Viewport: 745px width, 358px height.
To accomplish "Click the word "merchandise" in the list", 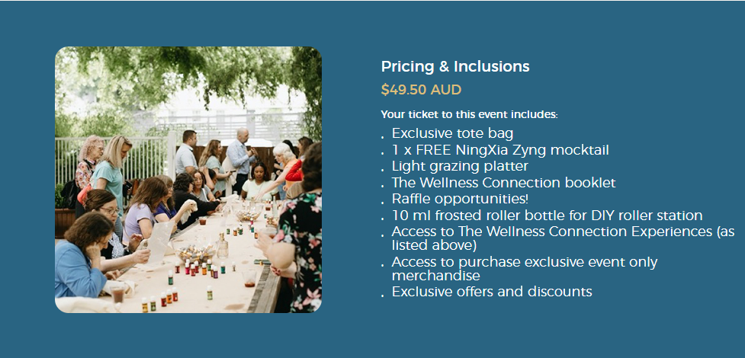I will [x=435, y=275].
